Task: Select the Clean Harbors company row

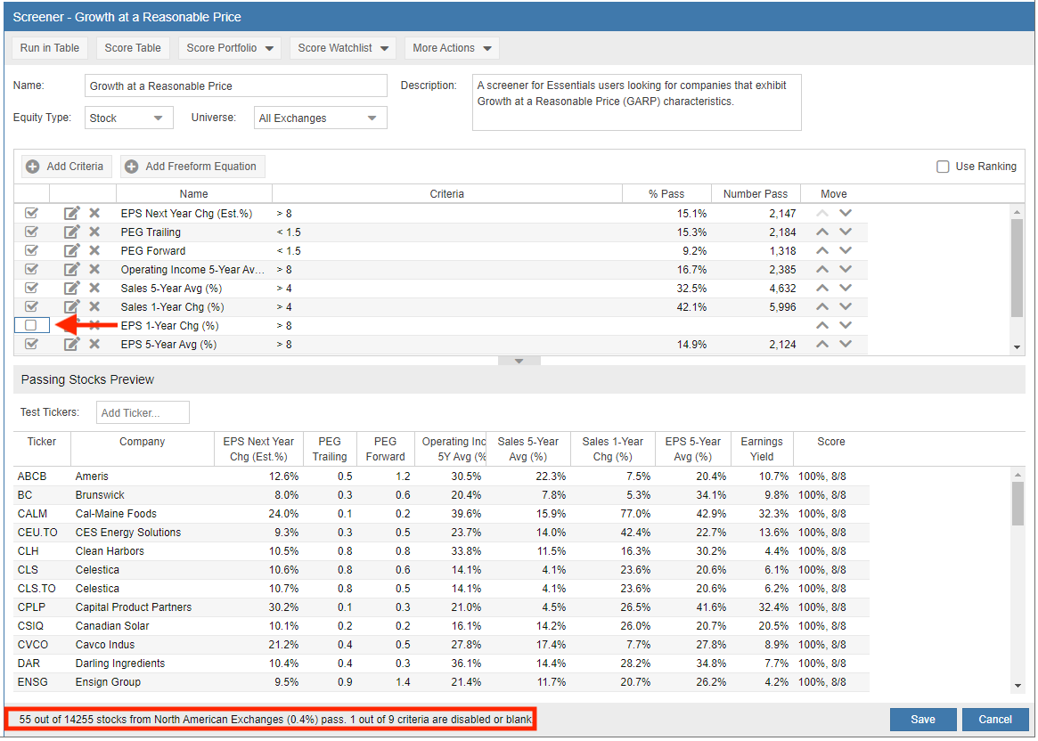Action: (442, 551)
